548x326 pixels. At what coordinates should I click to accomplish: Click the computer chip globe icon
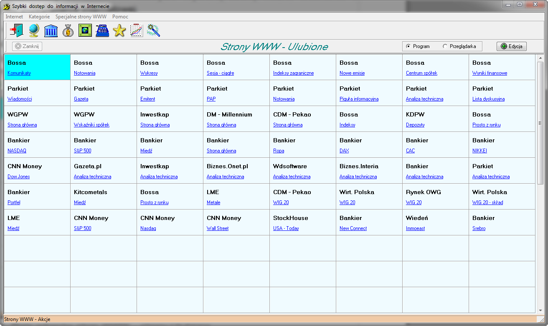tap(85, 30)
